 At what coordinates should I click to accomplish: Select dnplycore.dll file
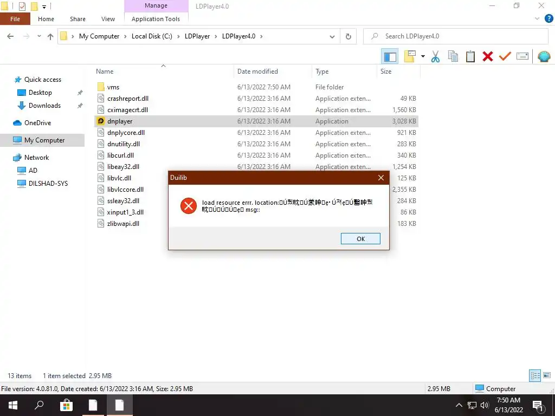tap(126, 133)
